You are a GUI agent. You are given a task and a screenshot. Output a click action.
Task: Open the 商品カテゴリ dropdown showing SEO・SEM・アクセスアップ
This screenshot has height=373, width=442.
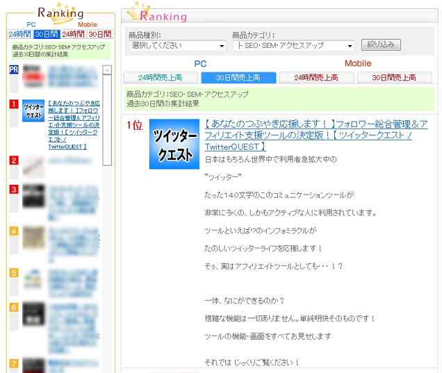(293, 45)
